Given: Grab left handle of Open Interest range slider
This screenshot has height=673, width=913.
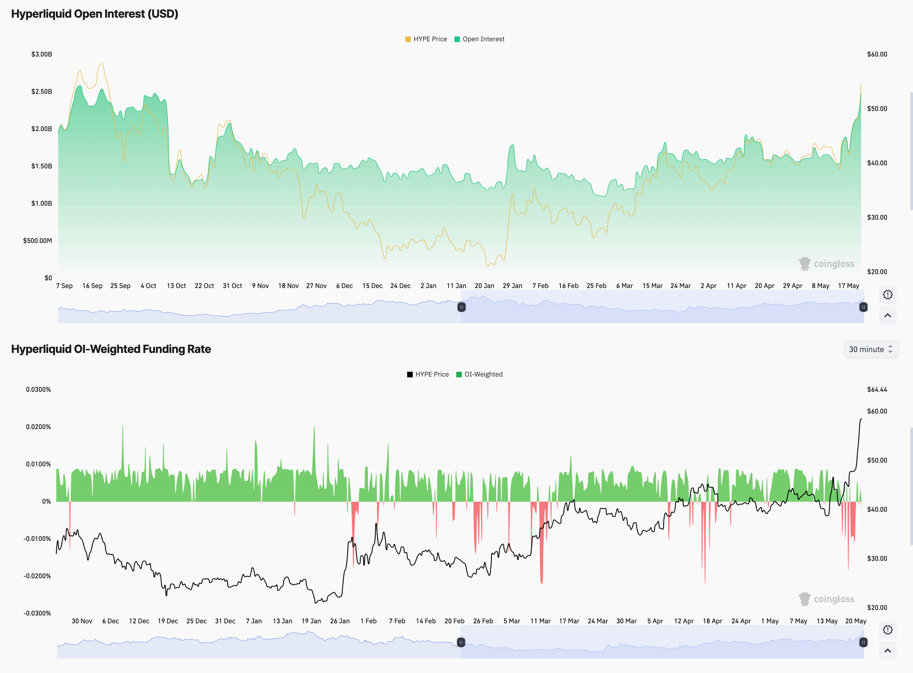Looking at the screenshot, I should (461, 307).
